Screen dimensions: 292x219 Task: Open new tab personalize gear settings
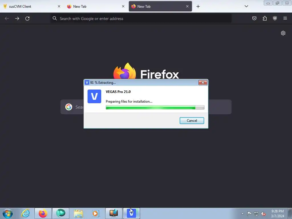(283, 33)
